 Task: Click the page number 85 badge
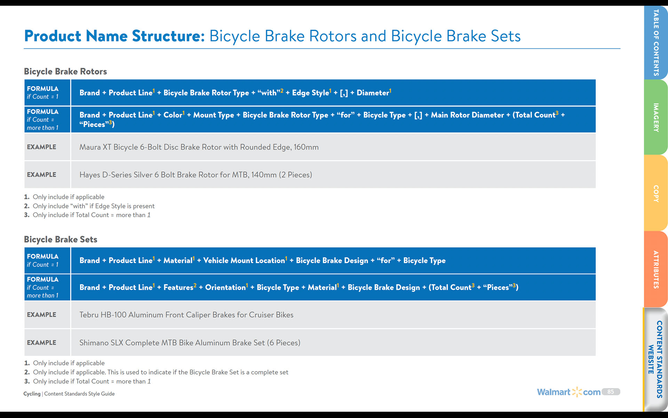[611, 392]
